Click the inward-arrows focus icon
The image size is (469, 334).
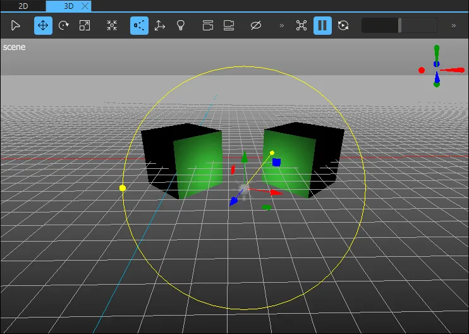point(112,25)
